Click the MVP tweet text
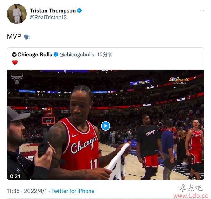Image resolution: width=211 pixels, height=199 pixels. pyautogui.click(x=14, y=37)
